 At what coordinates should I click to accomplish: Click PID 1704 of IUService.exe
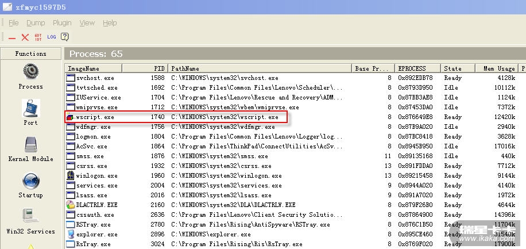tap(157, 97)
